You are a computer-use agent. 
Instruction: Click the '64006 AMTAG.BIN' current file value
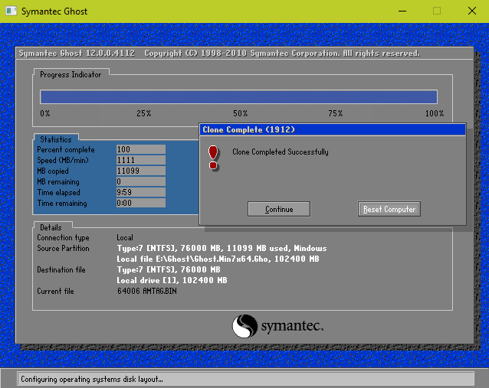[x=147, y=291]
